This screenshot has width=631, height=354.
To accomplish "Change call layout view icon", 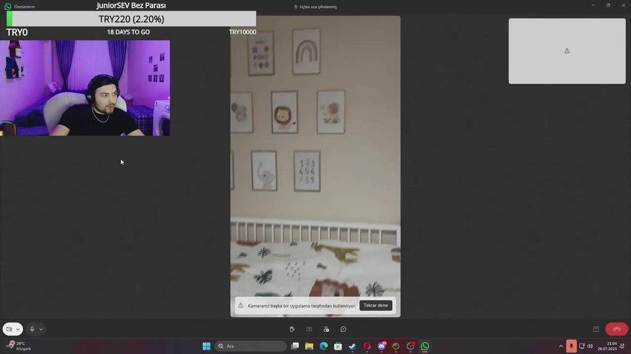I will tap(596, 329).
